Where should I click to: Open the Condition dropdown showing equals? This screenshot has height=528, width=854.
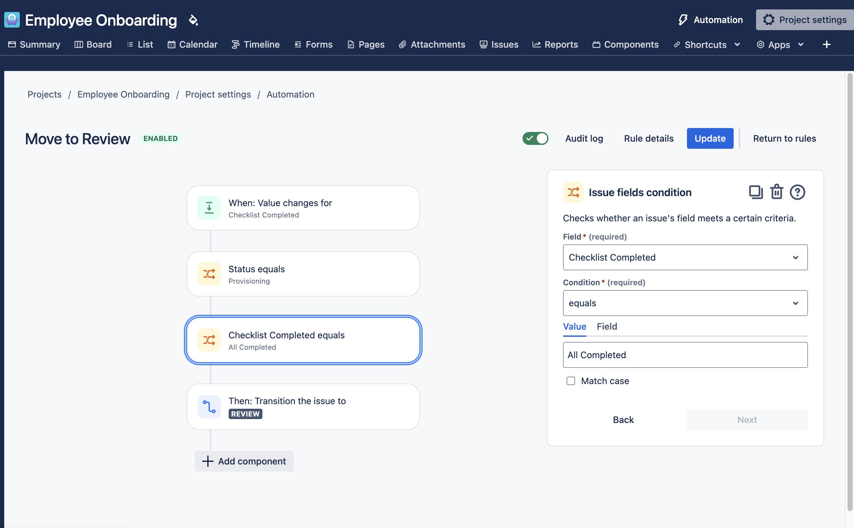[x=685, y=303]
